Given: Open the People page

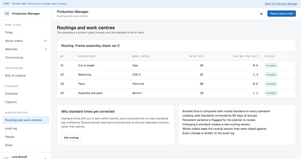Looking at the screenshot, I should tap(26, 137).
